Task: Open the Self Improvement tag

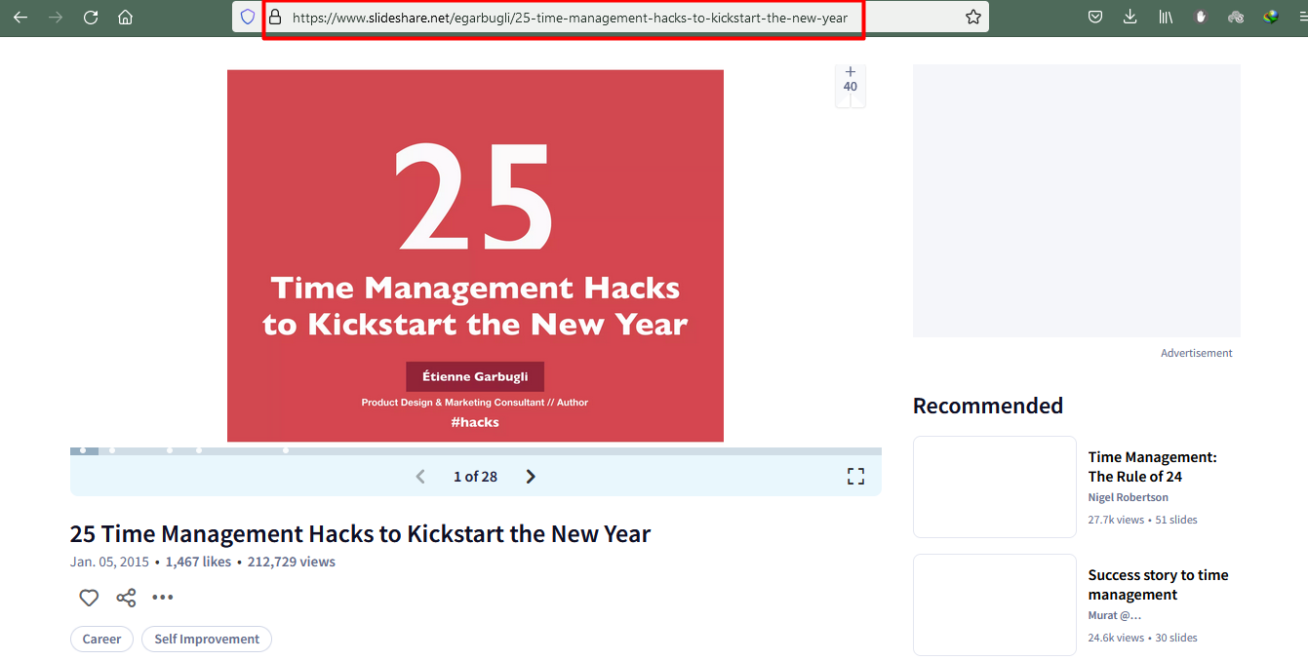Action: [x=207, y=640]
